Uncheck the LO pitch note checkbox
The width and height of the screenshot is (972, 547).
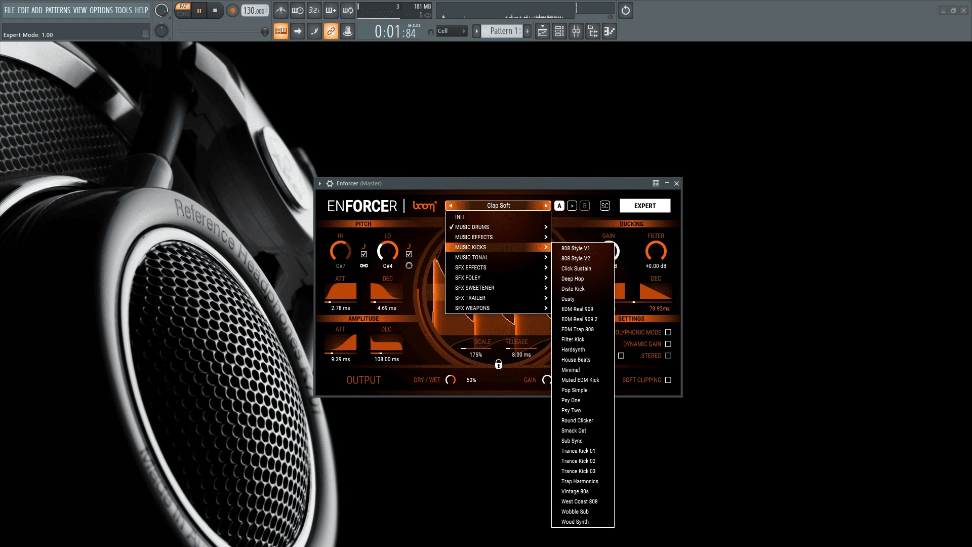[x=409, y=254]
